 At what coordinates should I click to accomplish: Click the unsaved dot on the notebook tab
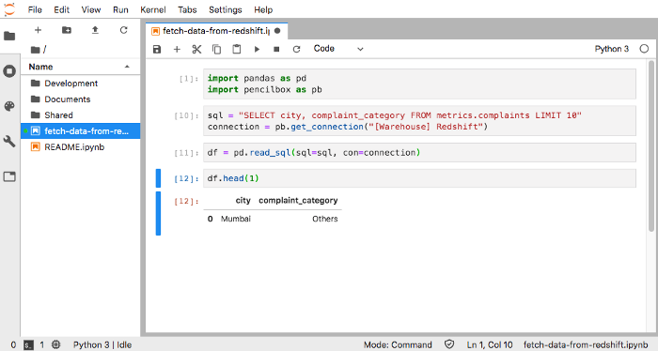click(277, 31)
